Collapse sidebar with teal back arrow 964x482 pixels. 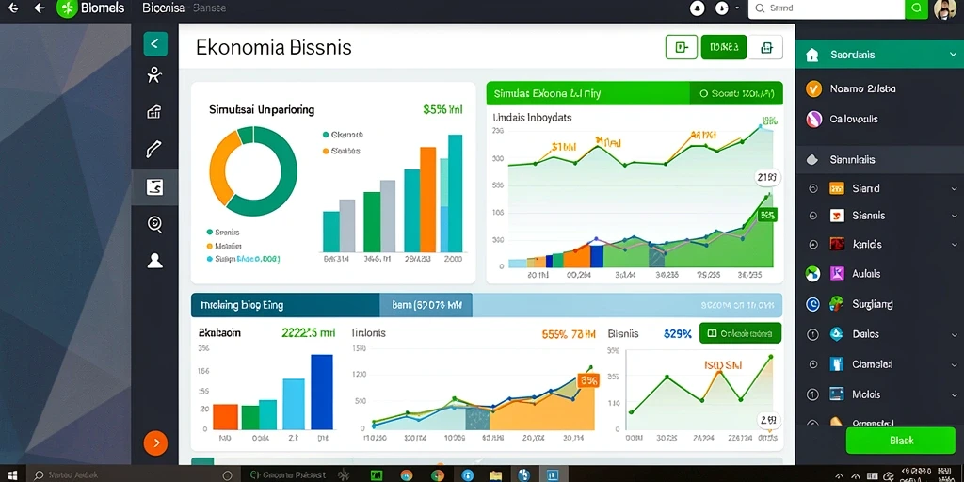(x=155, y=43)
